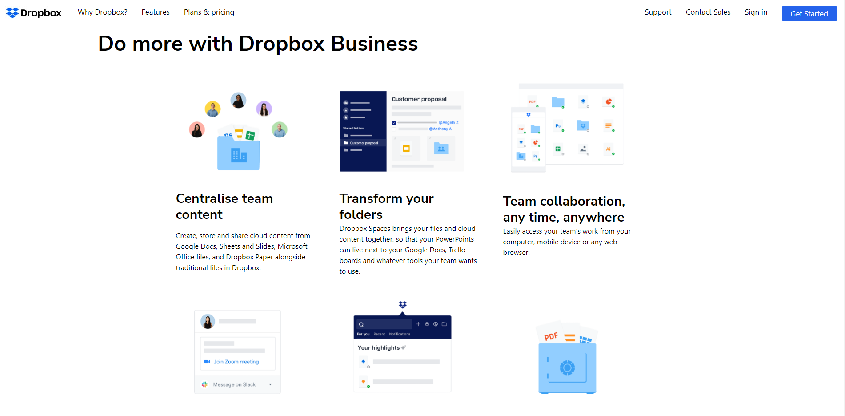The image size is (845, 416).
Task: Select Customer proposal under Starred folders
Action: pos(364,143)
